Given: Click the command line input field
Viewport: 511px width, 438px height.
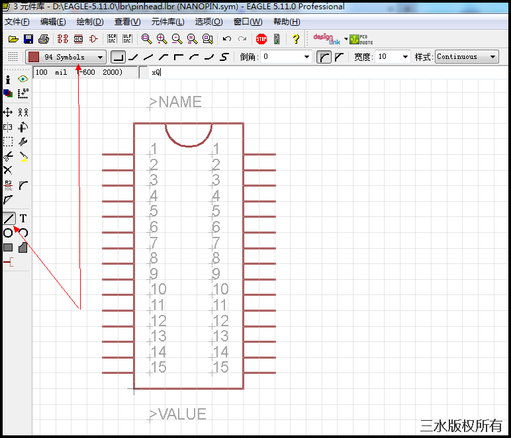Looking at the screenshot, I should click(x=265, y=72).
